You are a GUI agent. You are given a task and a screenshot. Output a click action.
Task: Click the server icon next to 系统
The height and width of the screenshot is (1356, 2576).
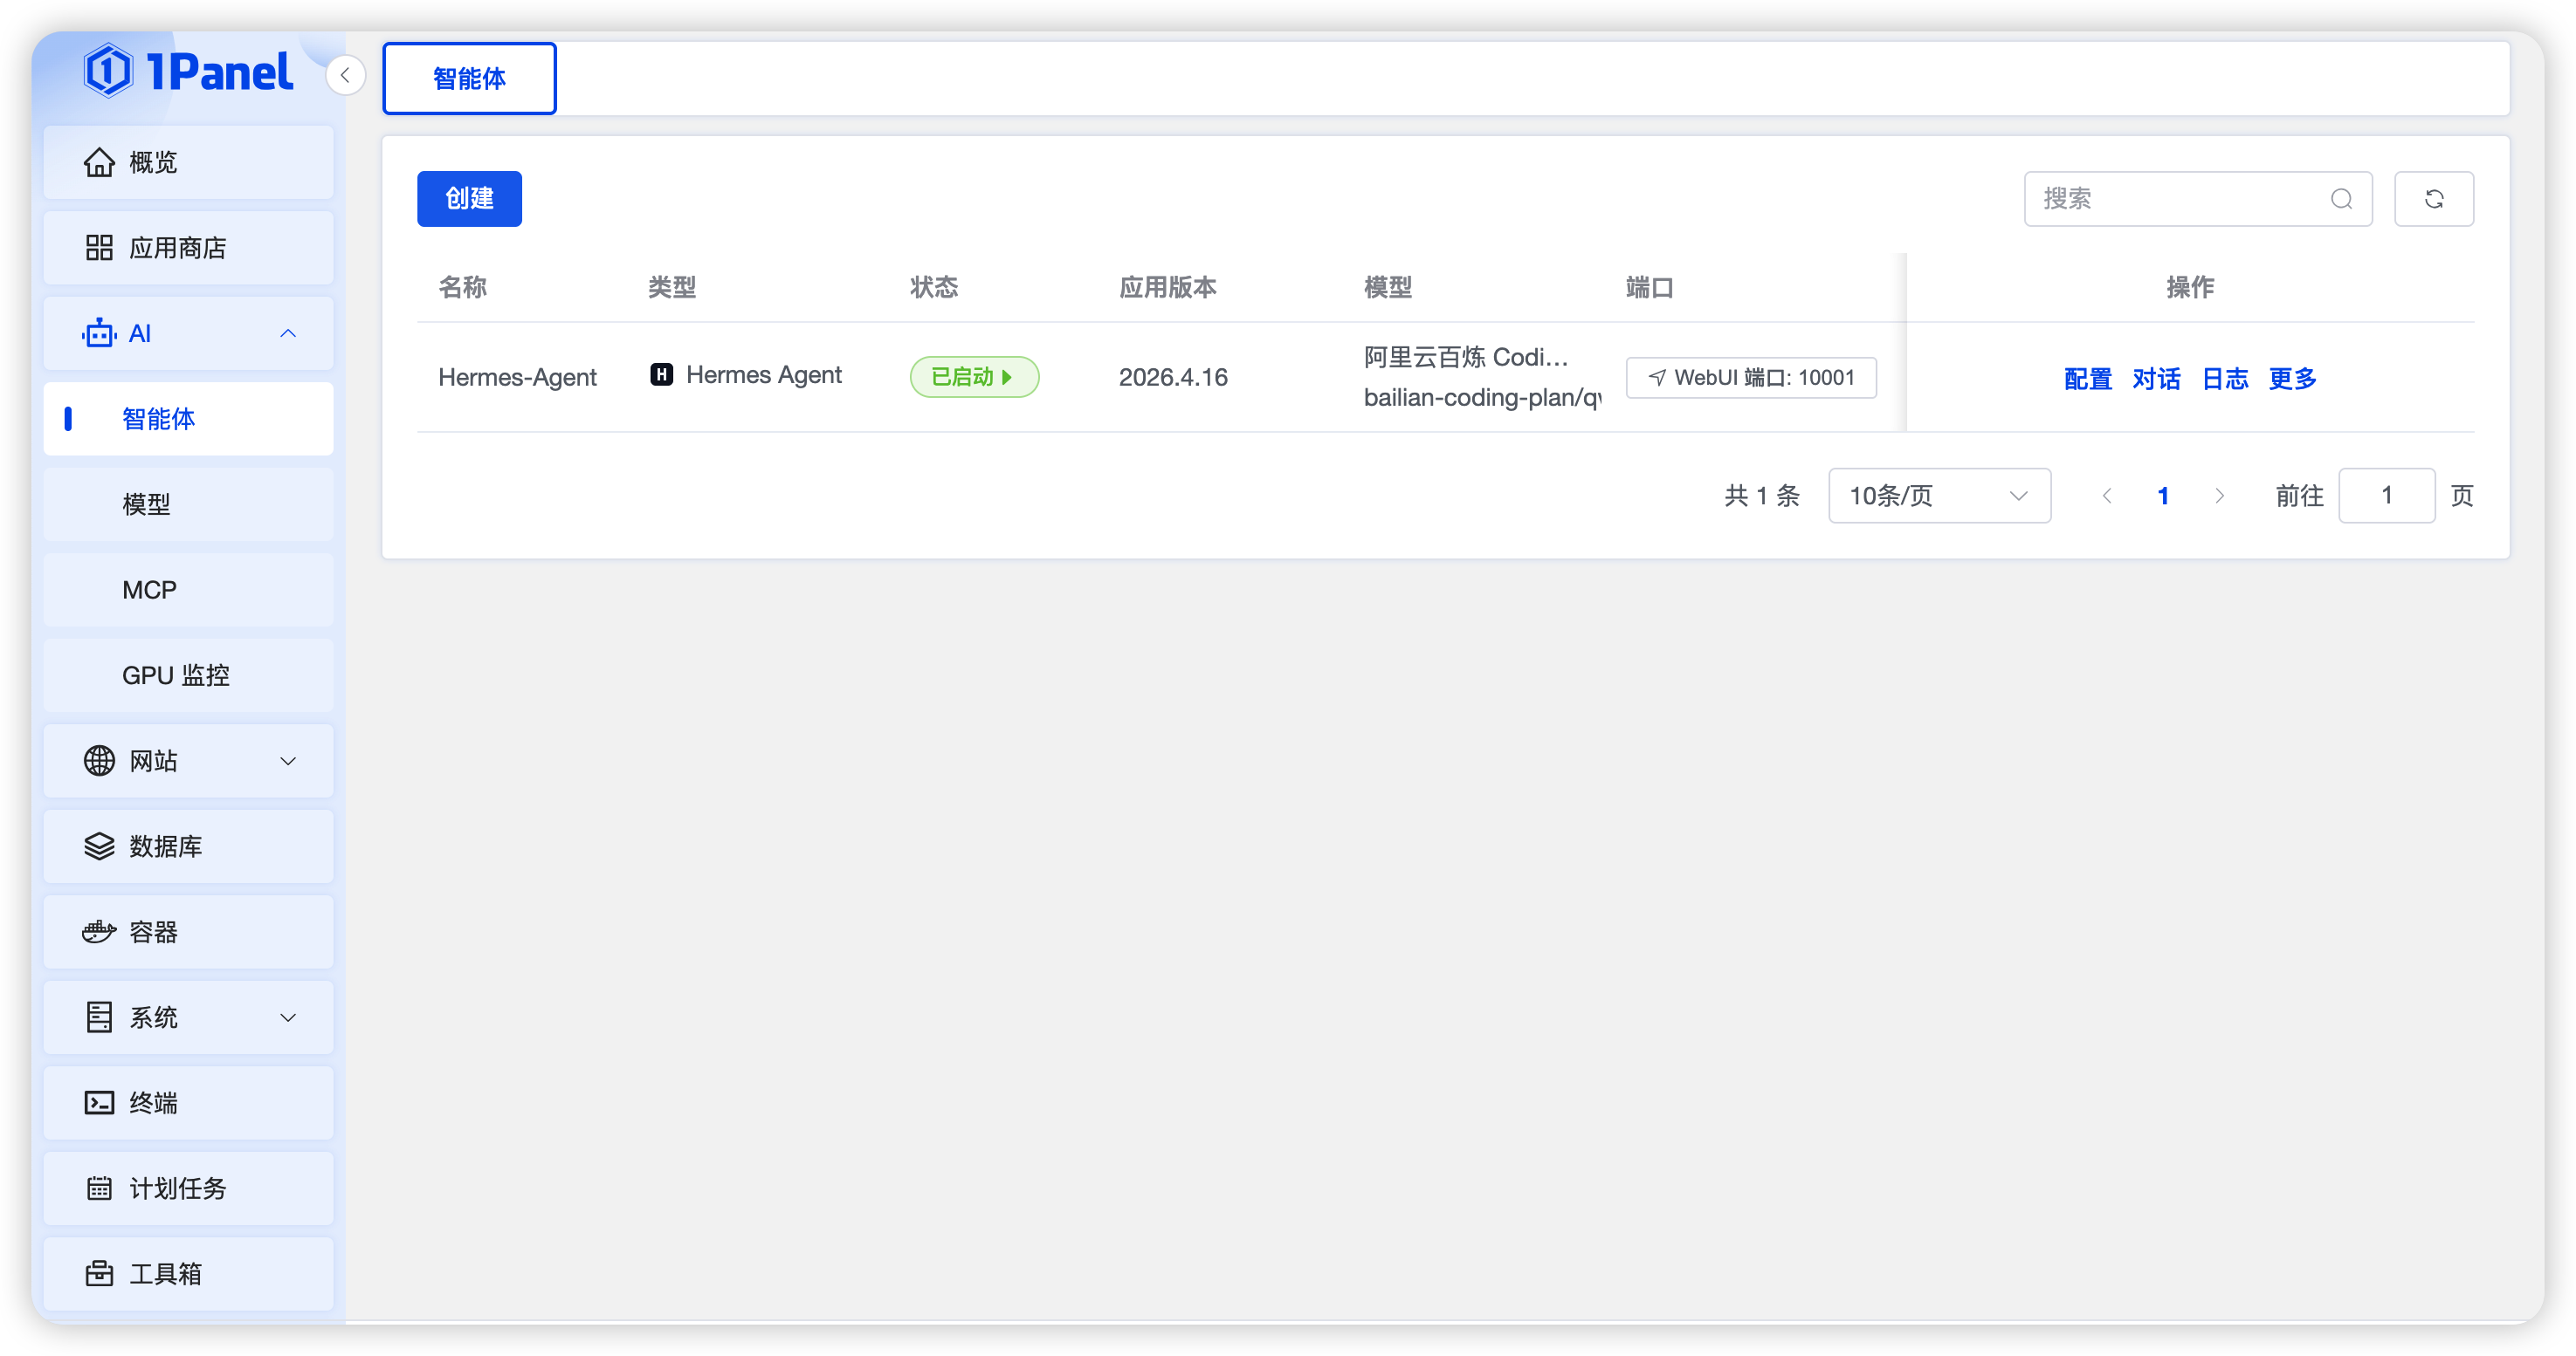click(x=99, y=1017)
